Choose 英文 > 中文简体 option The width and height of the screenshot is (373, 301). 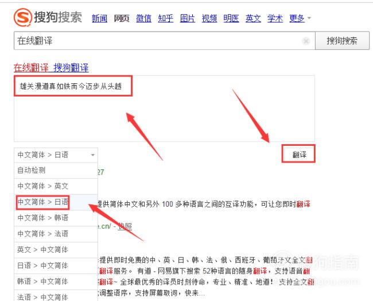pyautogui.click(x=56, y=250)
